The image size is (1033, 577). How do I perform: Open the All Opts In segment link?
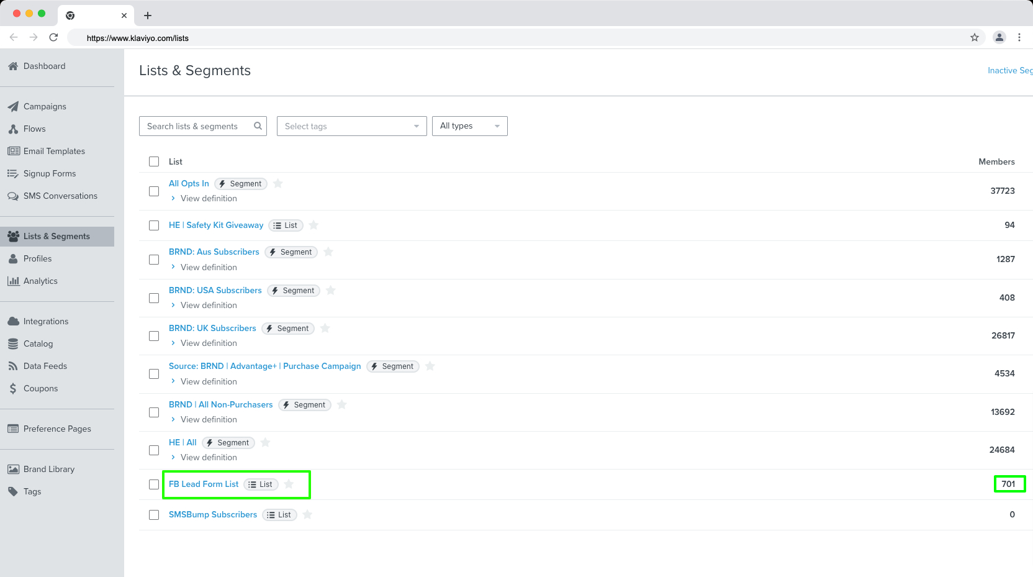pyautogui.click(x=189, y=183)
